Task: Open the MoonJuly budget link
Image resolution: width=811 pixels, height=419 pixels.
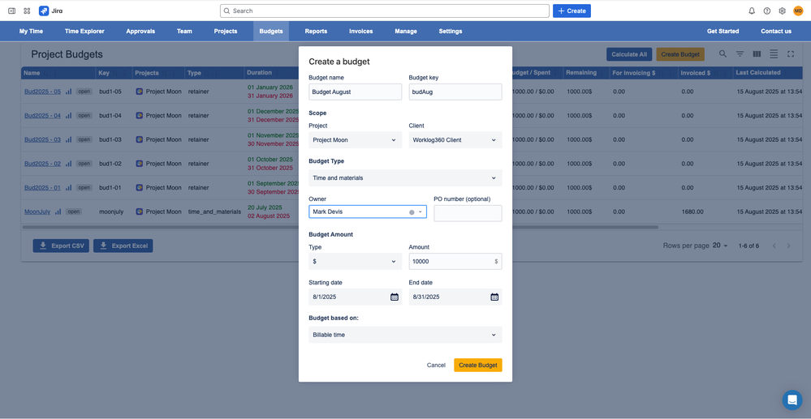Action: [37, 212]
